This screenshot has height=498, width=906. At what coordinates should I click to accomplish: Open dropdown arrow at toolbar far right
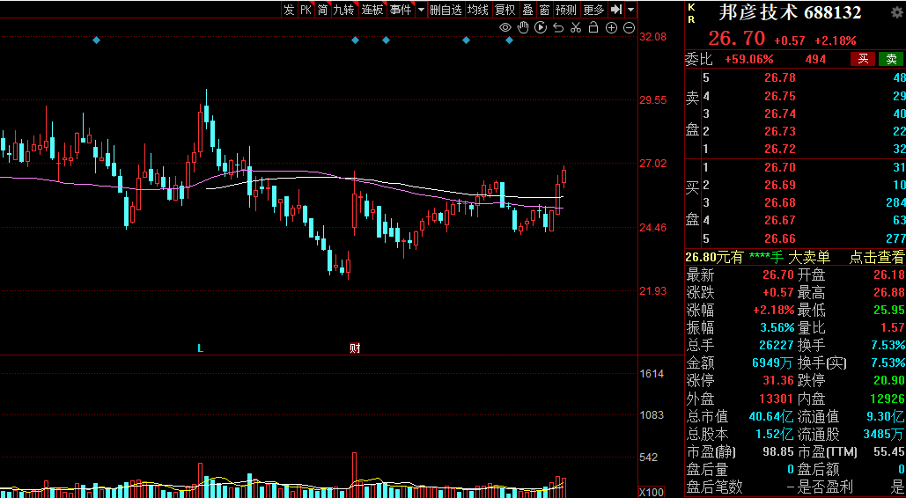631,10
